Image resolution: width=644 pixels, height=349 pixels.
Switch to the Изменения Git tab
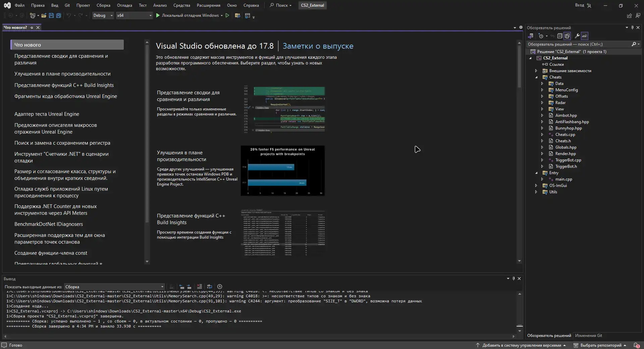(588, 336)
